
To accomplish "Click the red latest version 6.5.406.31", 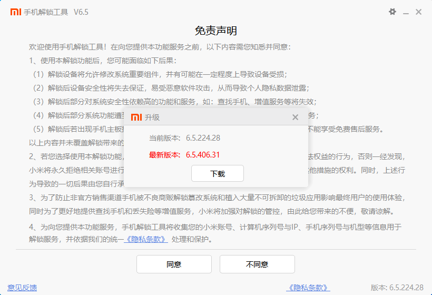I will pos(203,155).
